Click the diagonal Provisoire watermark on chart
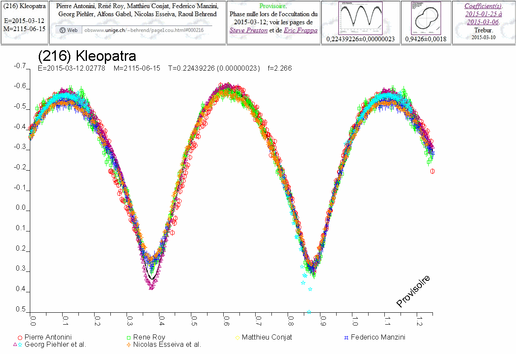Screen dimensions: 516x354 (x=413, y=291)
